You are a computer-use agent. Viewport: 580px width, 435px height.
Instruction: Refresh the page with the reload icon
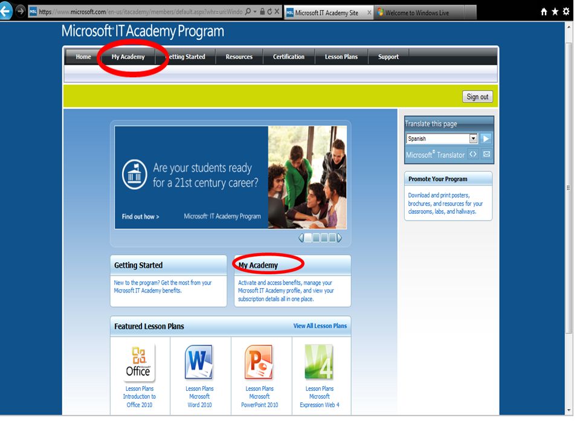pos(269,11)
